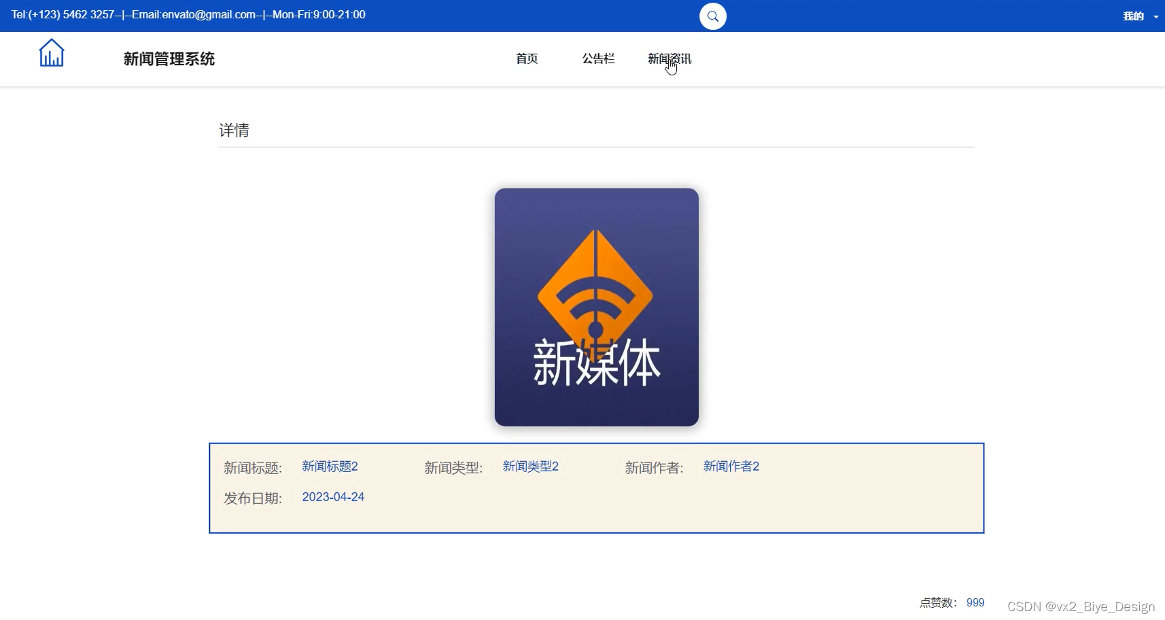
Task: Click the 新闻作者: label
Action: pyautogui.click(x=654, y=468)
